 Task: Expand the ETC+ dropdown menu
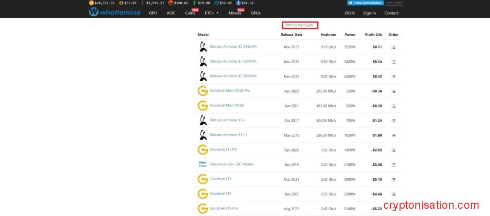coord(212,13)
